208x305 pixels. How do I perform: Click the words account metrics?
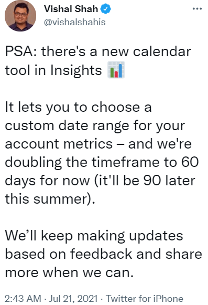[59, 144]
